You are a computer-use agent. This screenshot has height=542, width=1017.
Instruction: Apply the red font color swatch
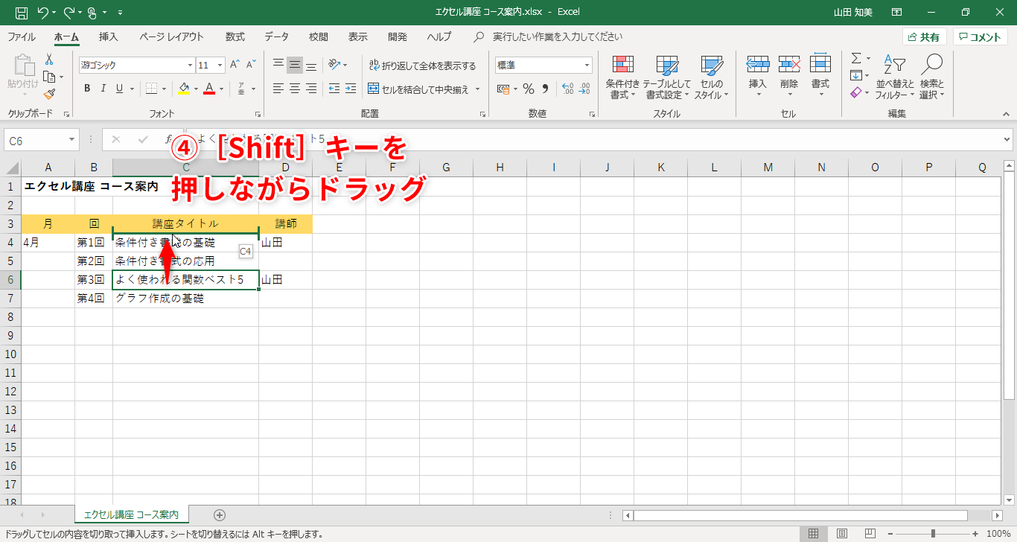209,89
